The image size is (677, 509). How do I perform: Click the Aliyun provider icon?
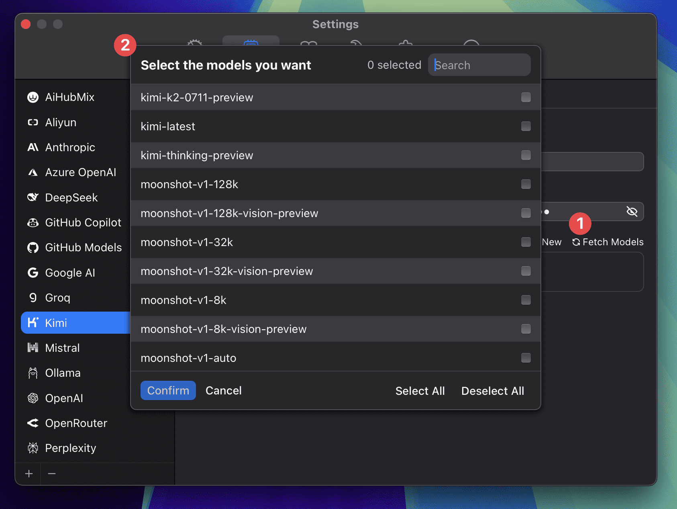33,122
